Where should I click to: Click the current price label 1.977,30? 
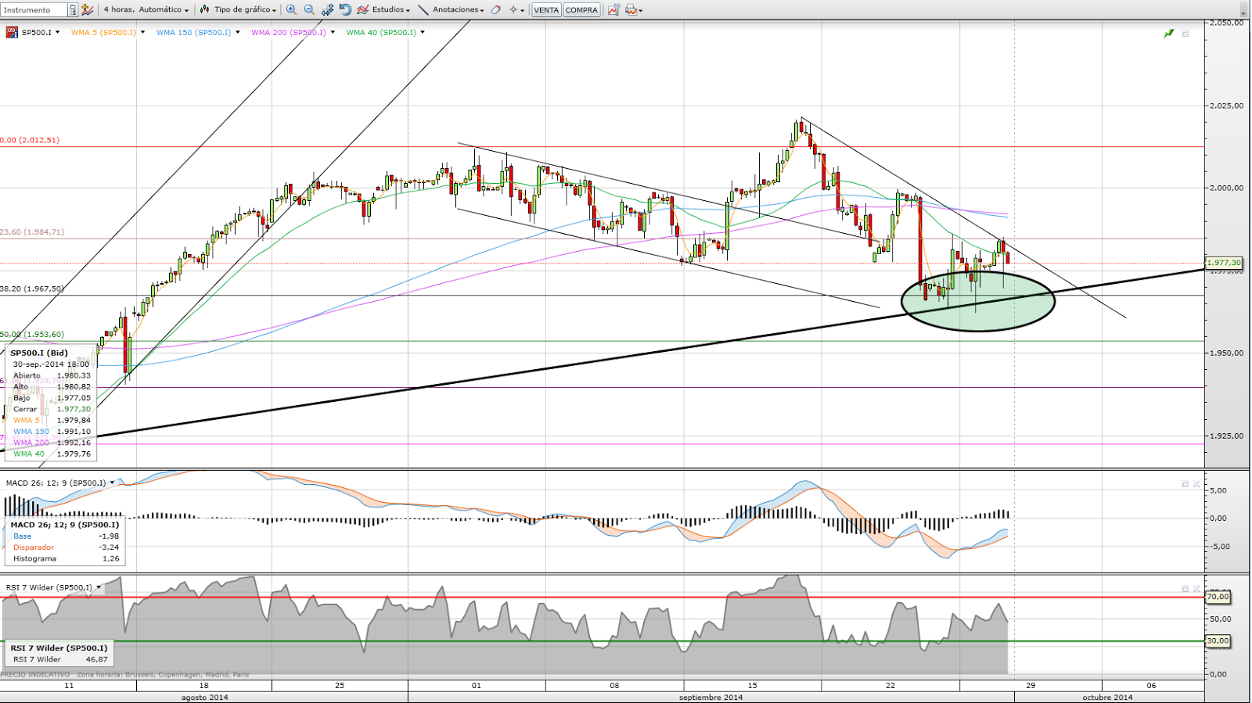coord(1224,263)
